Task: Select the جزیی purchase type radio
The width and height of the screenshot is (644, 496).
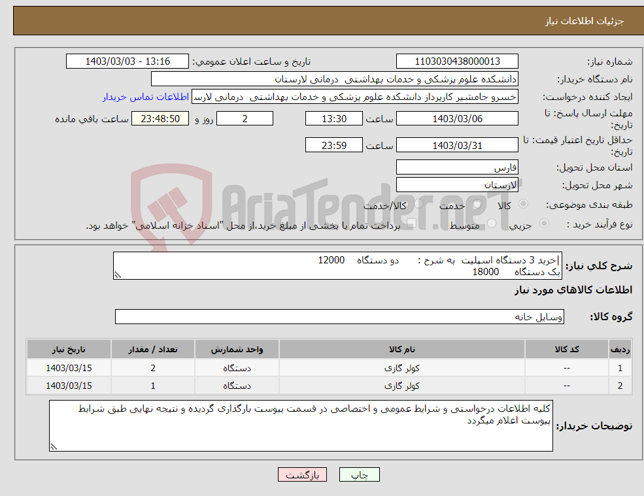Action: (544, 223)
